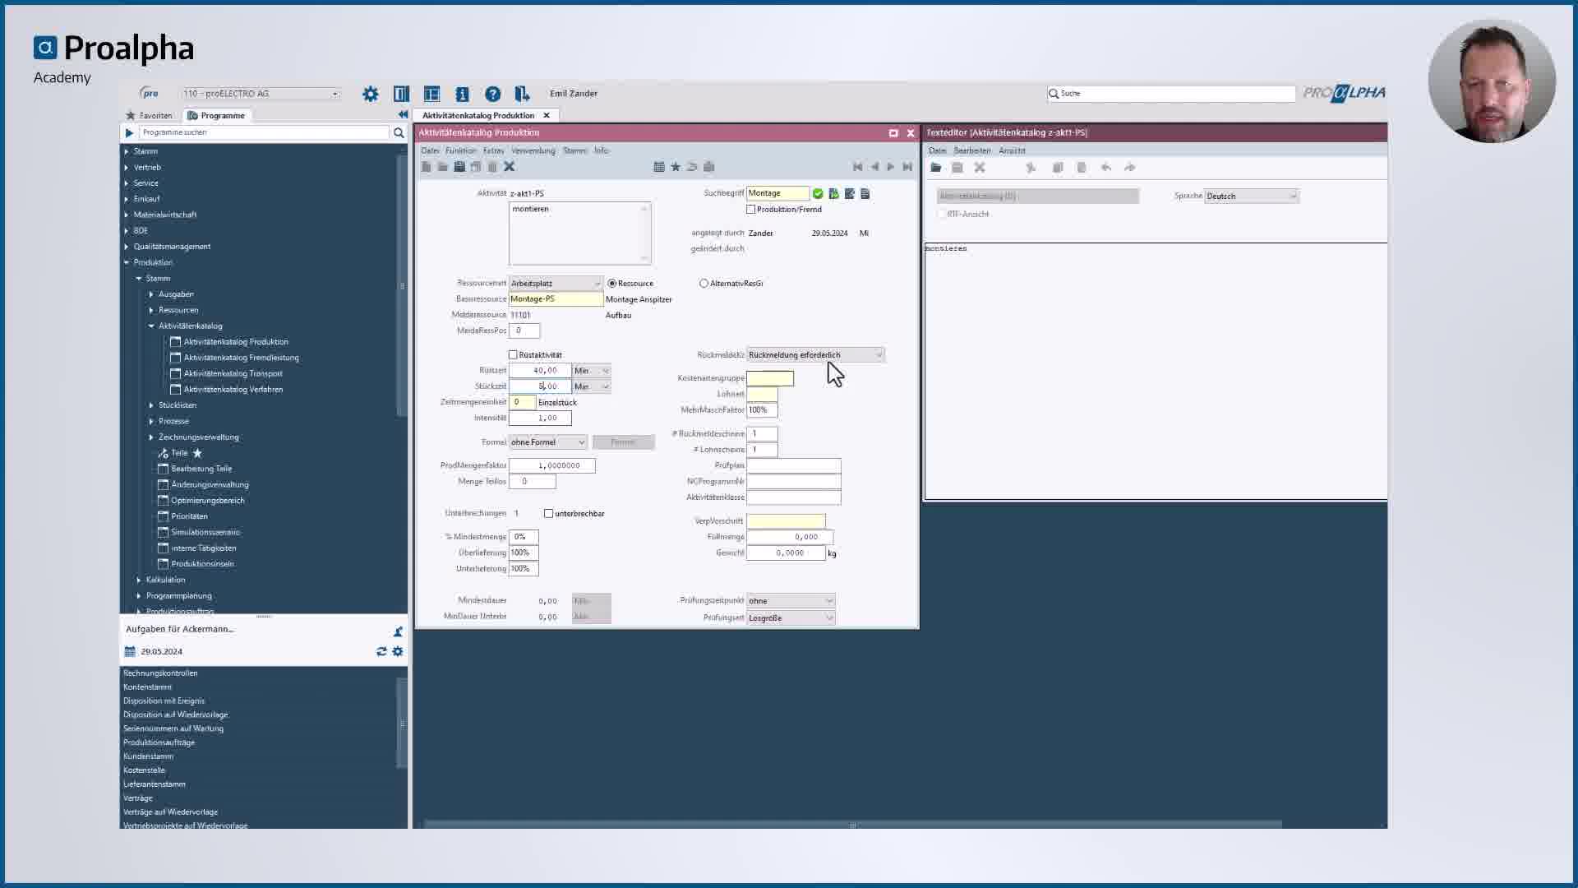Viewport: 1578px width, 888px height.
Task: Open the Rückmeldung erforderlich dropdown
Action: [x=815, y=355]
